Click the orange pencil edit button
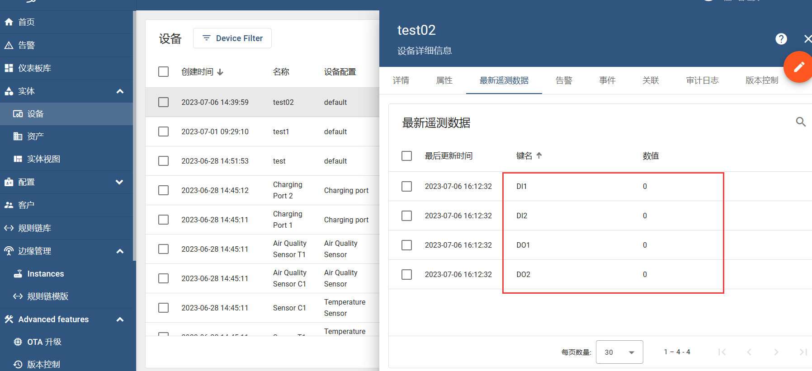This screenshot has width=812, height=371. [799, 67]
